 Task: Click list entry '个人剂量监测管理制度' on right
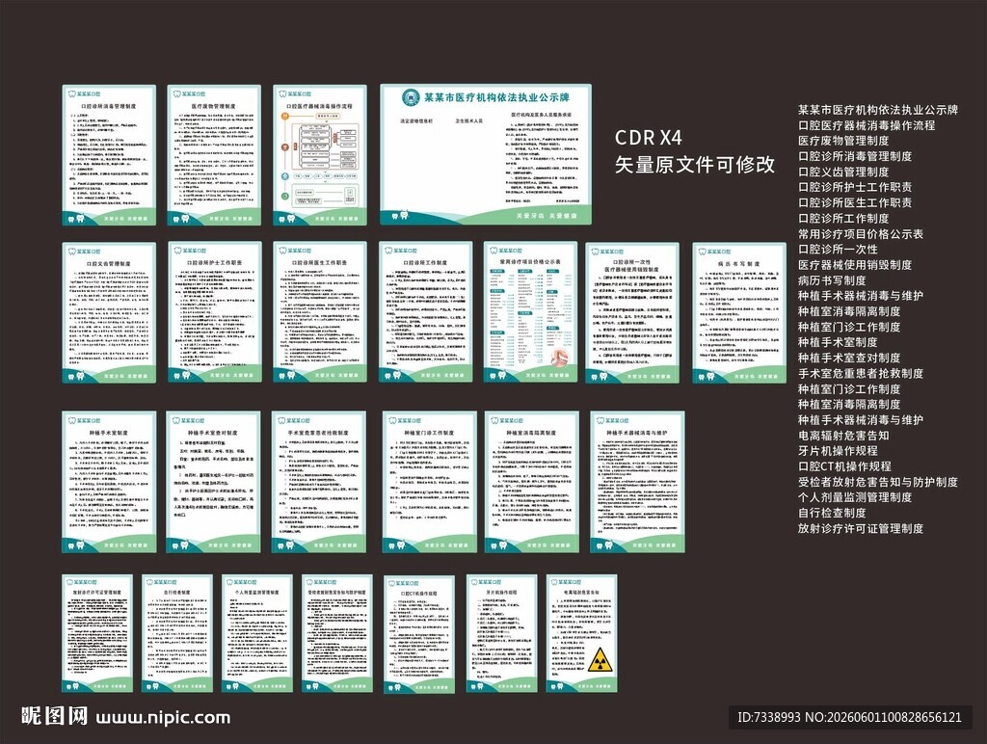pyautogui.click(x=855, y=497)
